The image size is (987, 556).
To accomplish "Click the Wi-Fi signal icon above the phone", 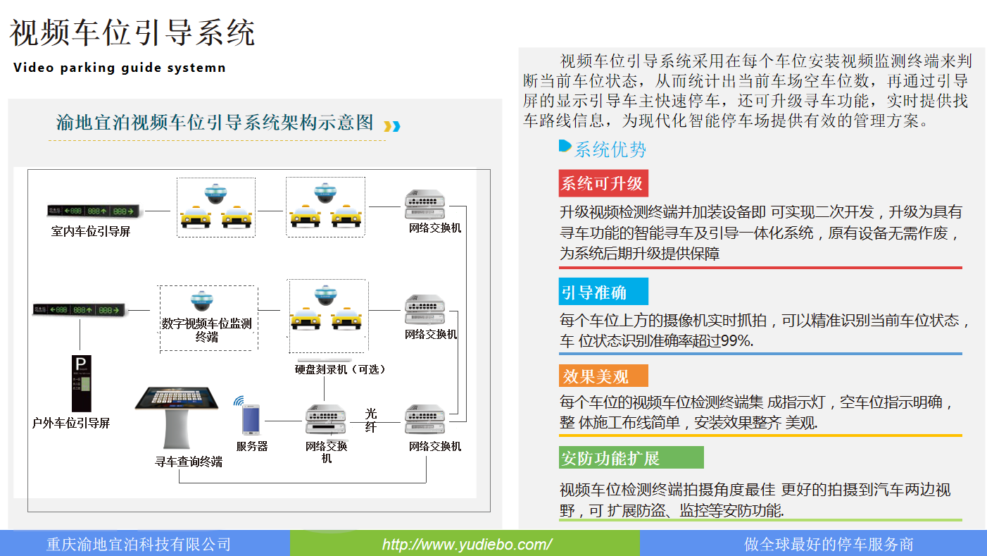I will [x=239, y=401].
